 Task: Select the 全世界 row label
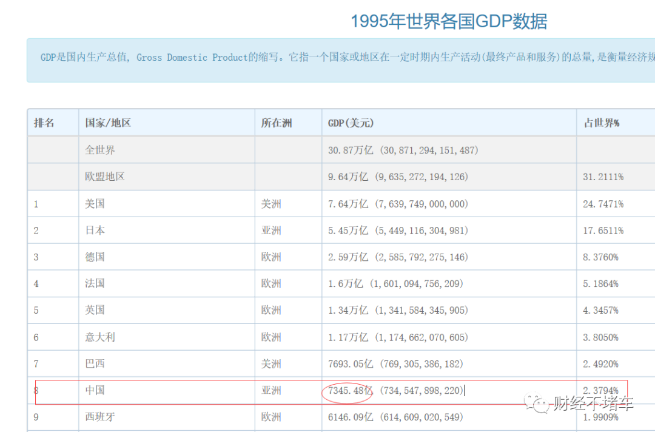pyautogui.click(x=100, y=150)
